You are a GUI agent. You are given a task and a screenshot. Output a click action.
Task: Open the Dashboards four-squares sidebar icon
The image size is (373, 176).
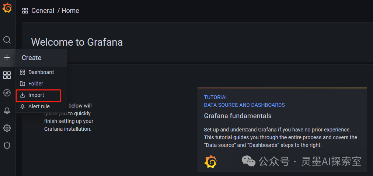point(7,75)
